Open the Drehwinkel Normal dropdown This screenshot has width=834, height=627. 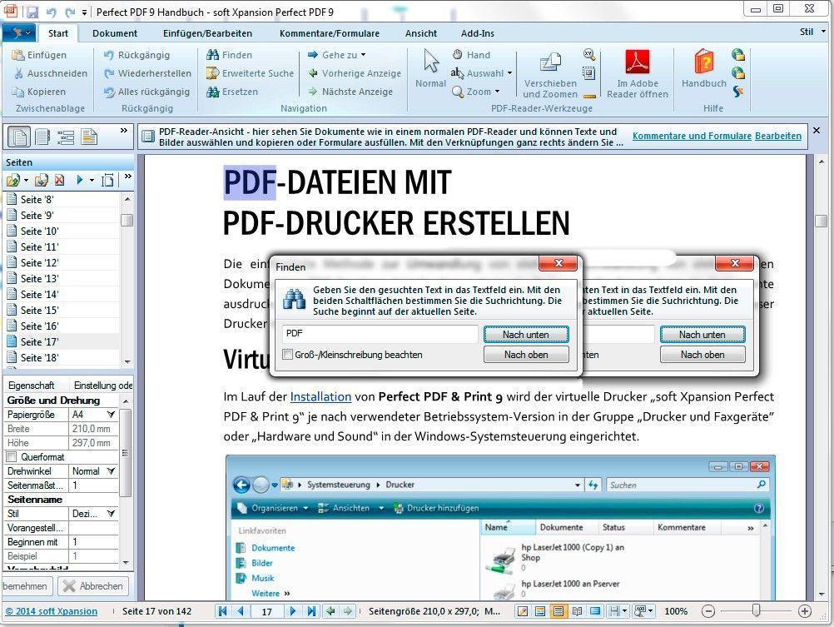(x=111, y=471)
